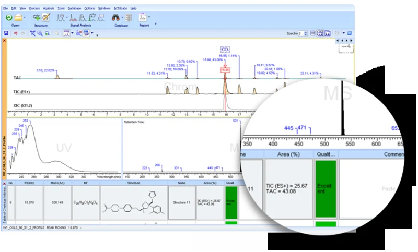Click the structure link icon in second toolbar
The height and width of the screenshot is (252, 418).
click(79, 33)
